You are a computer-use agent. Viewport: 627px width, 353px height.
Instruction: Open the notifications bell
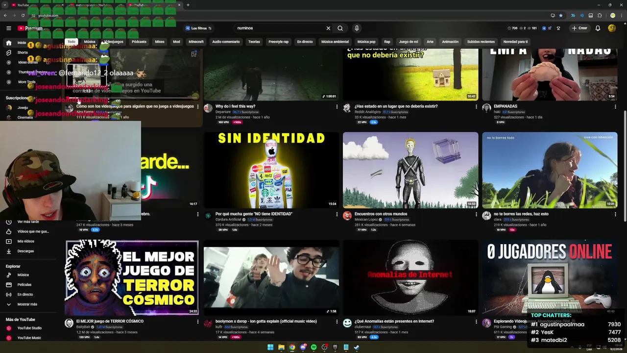(x=598, y=28)
